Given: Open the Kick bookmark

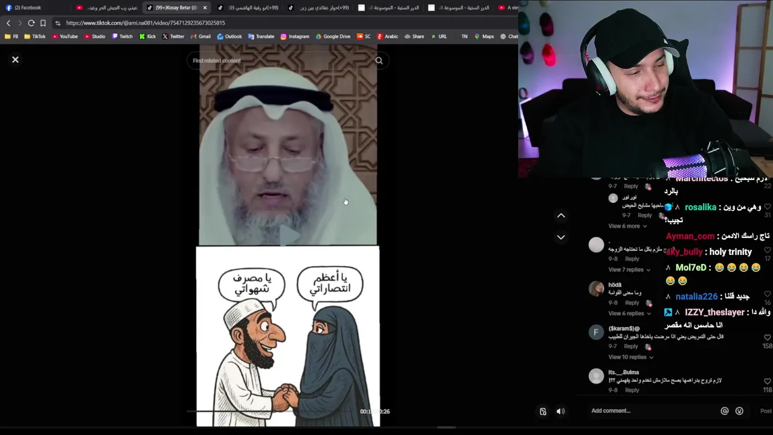Looking at the screenshot, I should click(x=147, y=36).
